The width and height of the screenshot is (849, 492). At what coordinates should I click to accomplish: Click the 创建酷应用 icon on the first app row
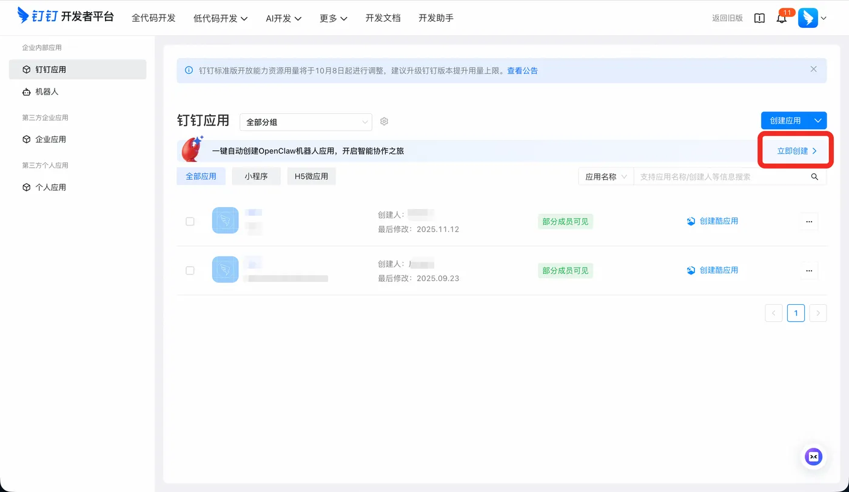(691, 221)
